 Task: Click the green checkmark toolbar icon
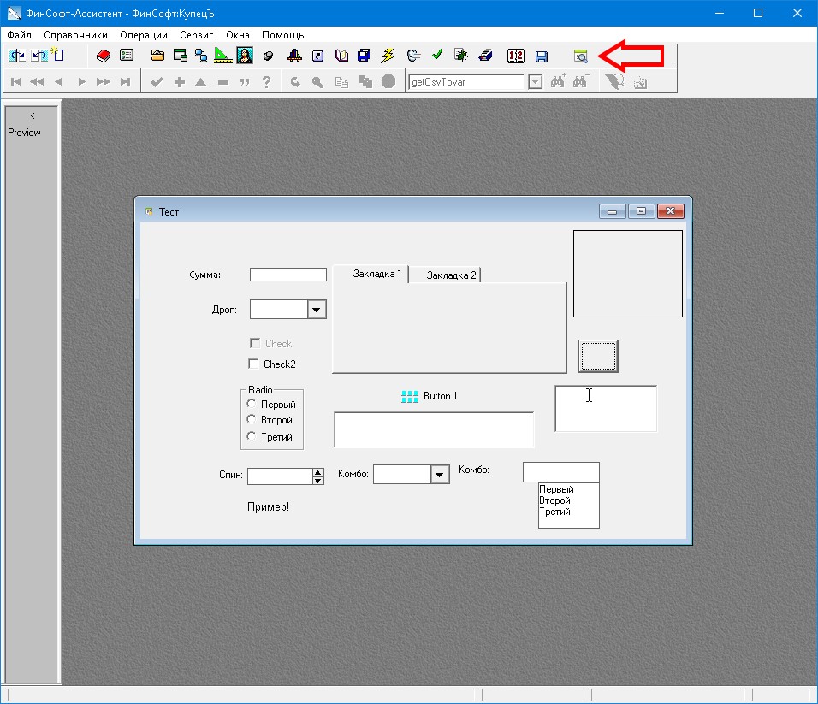click(437, 56)
